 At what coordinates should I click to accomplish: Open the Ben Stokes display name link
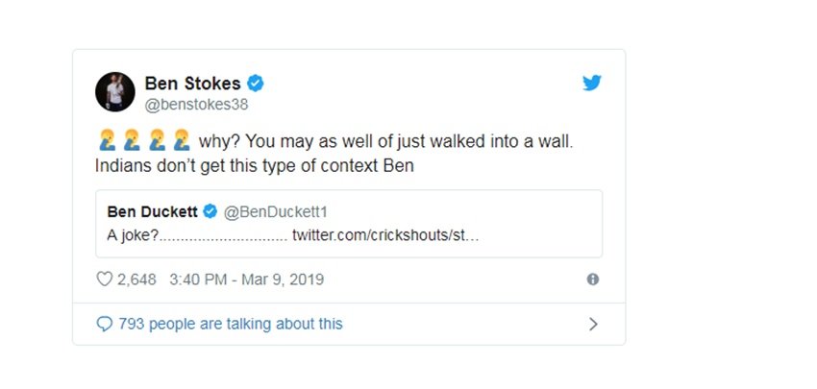pos(193,84)
